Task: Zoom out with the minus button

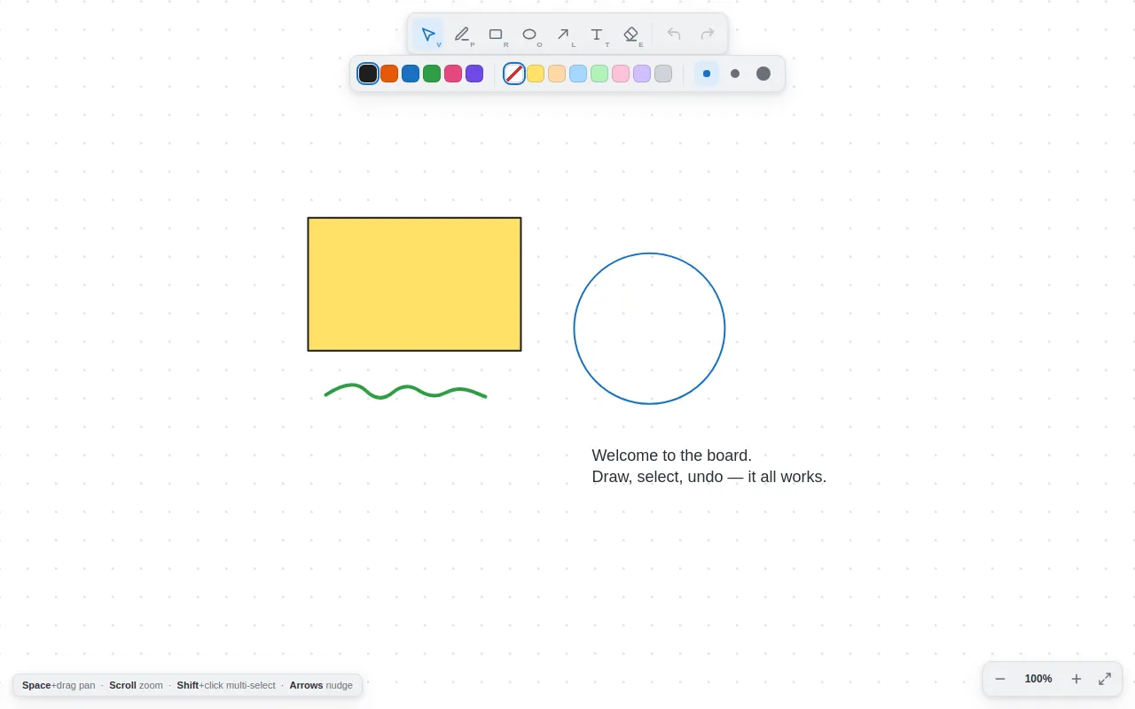Action: click(x=1000, y=679)
